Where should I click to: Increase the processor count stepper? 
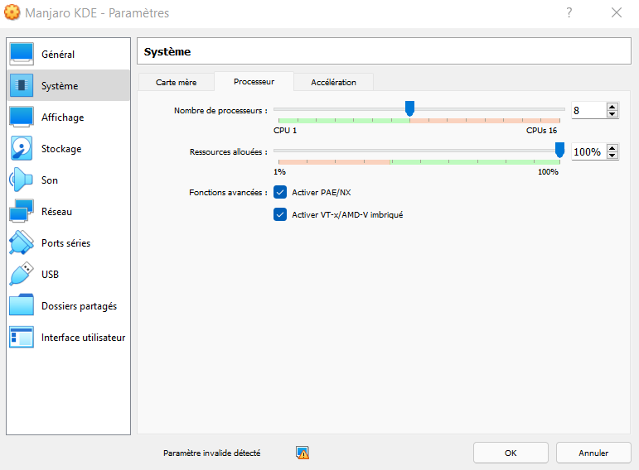pyautogui.click(x=612, y=106)
